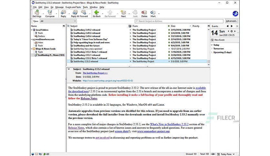Click the Get Msgs toolbar icon
The width and height of the screenshot is (270, 156).
point(37,14)
